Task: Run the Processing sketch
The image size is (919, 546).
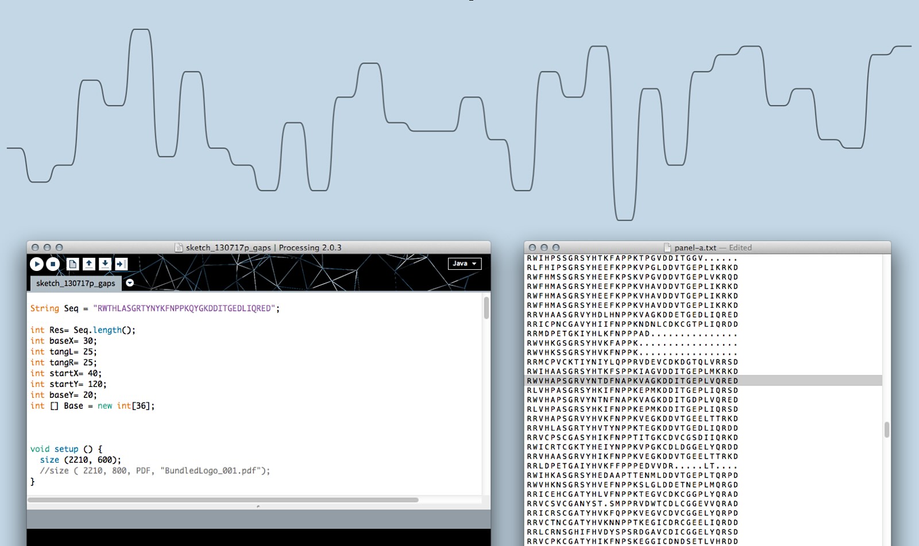Action: [37, 264]
